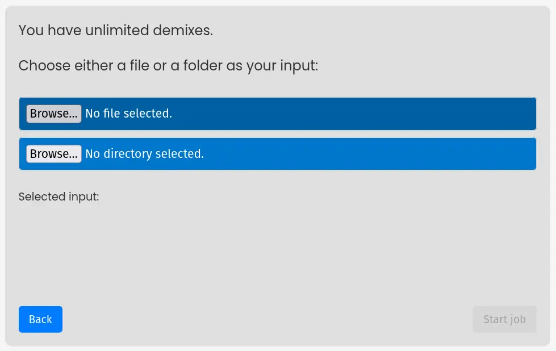Click the "Choose either a file or a folder" prompt
This screenshot has width=556, height=351.
(x=168, y=66)
